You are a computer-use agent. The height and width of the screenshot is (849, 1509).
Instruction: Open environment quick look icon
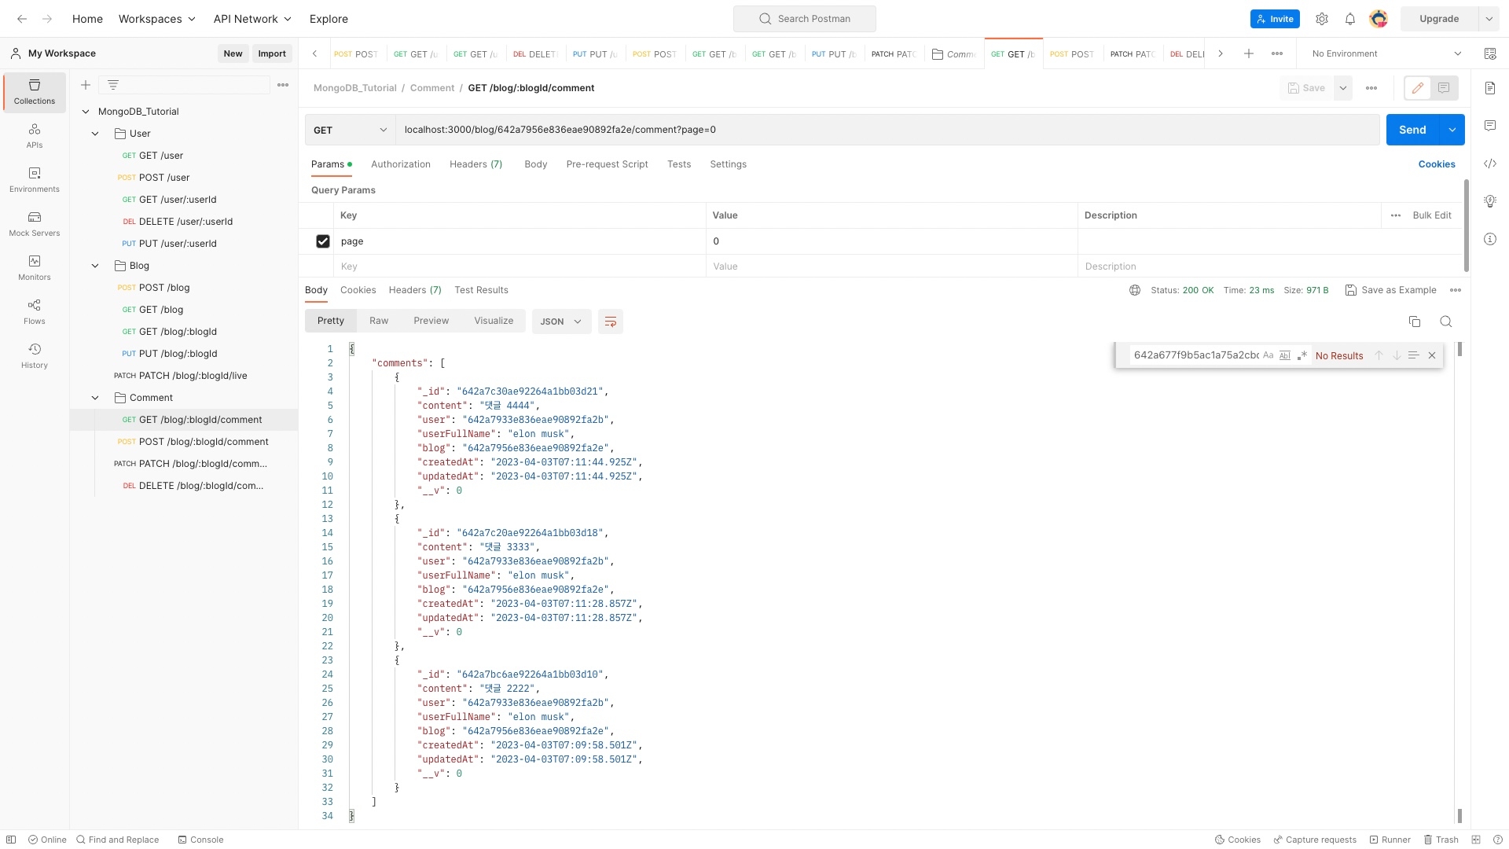1490,53
